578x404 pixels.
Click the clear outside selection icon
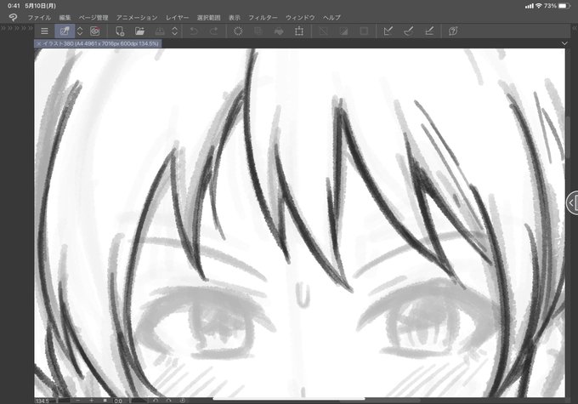coord(258,31)
